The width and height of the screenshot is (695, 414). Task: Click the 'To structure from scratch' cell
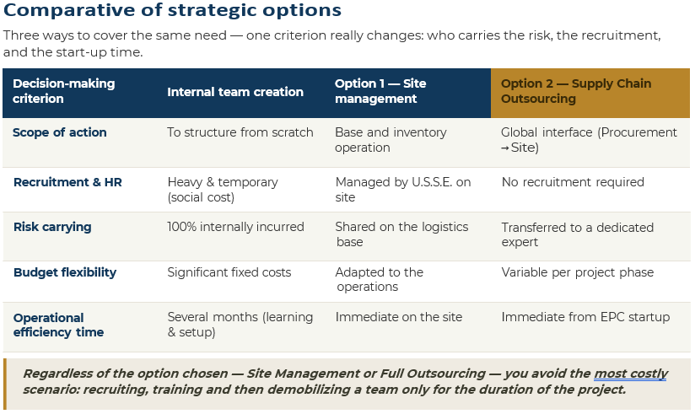240,132
